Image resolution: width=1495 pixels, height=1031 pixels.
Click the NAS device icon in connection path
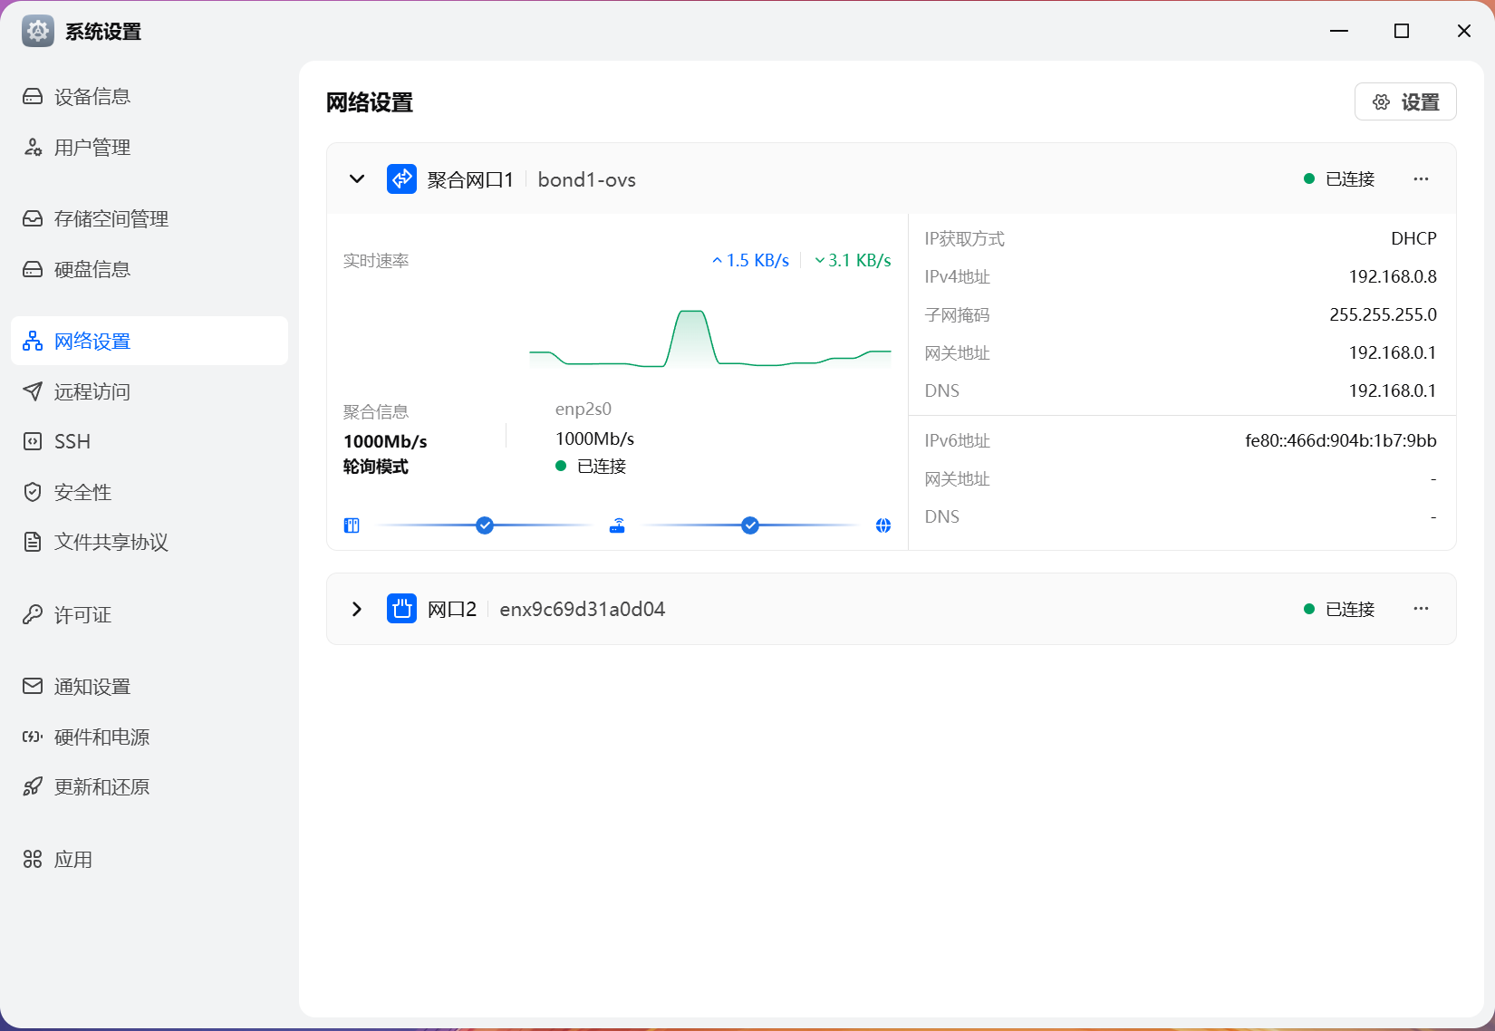352,525
